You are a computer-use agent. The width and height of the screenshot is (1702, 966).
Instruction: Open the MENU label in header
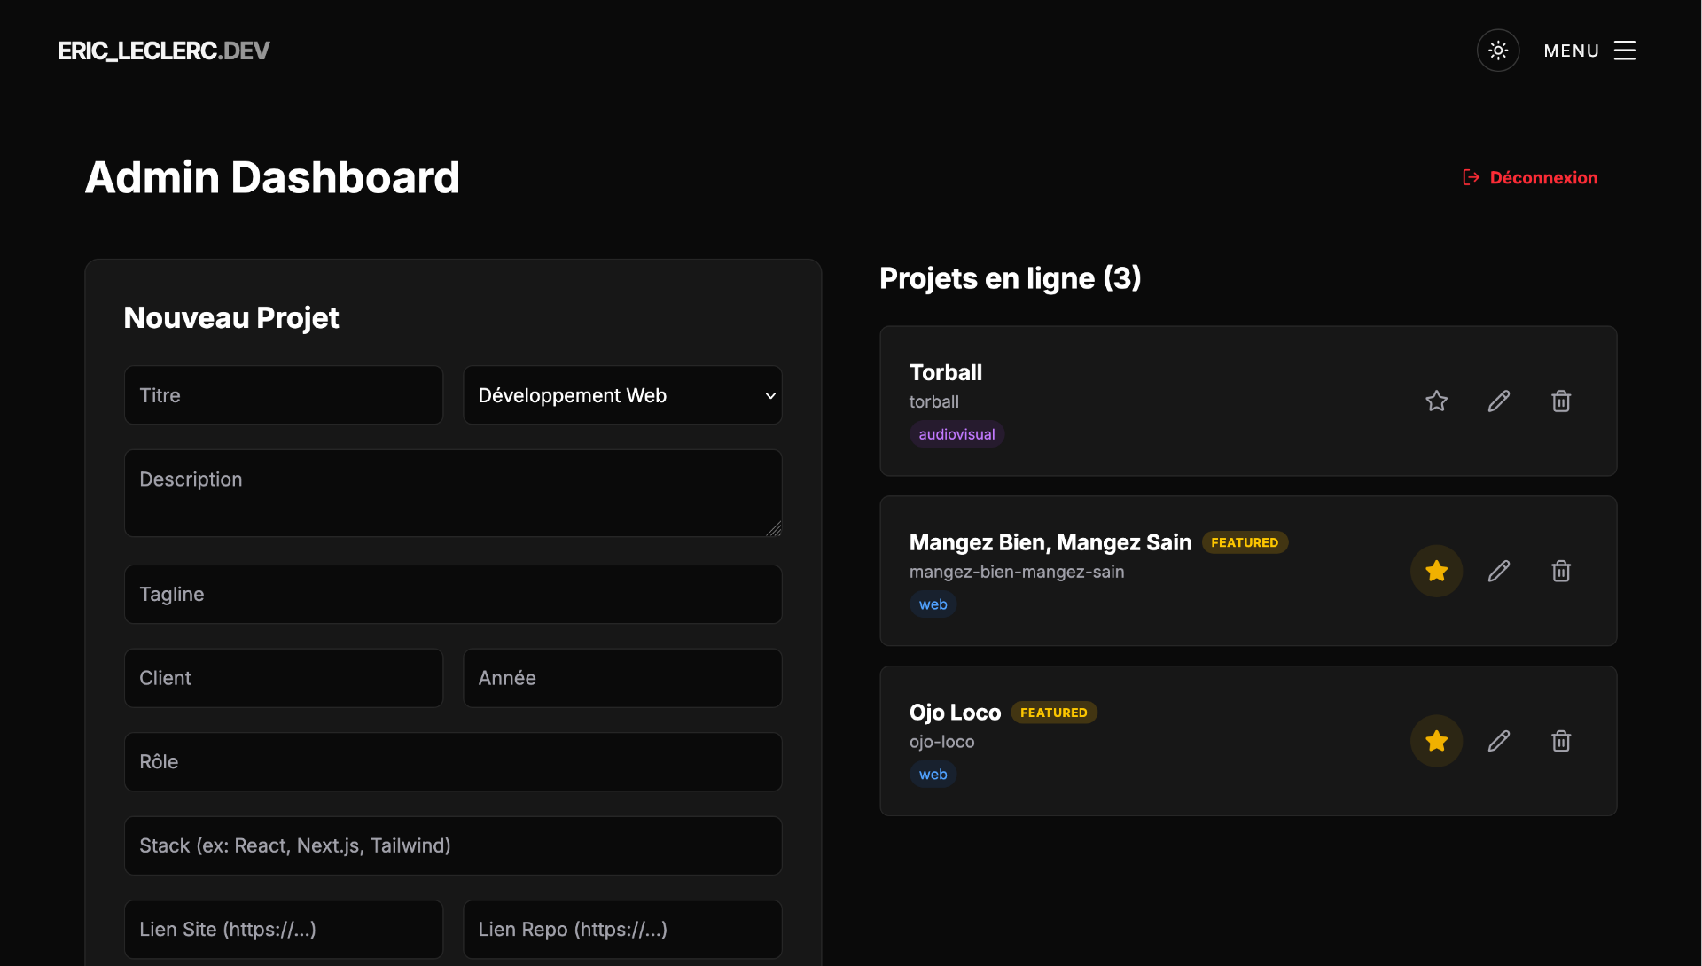tap(1571, 51)
